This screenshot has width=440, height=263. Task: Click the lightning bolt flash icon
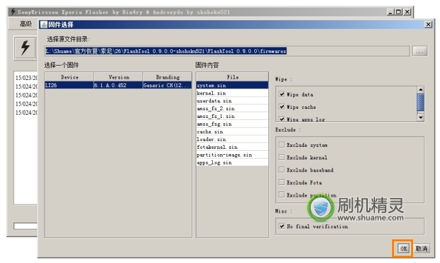[26, 48]
